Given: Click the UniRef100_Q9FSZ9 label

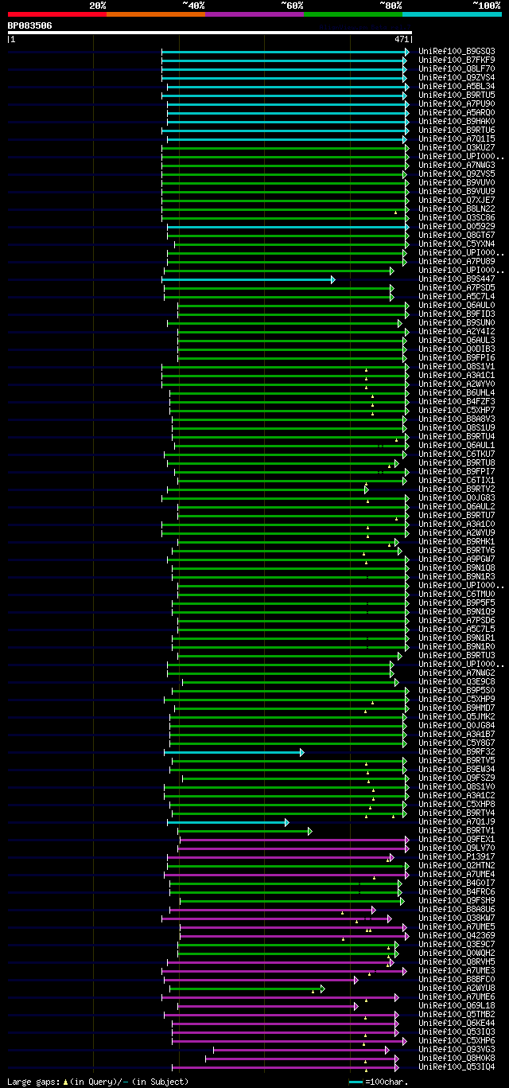Looking at the screenshot, I should [457, 778].
